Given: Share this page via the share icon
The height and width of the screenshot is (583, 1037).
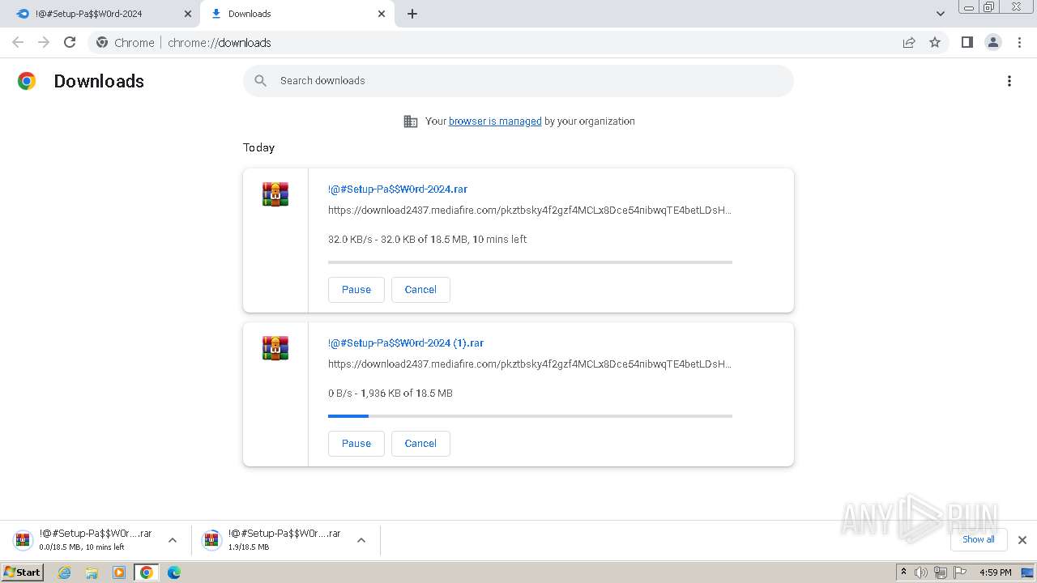Looking at the screenshot, I should (x=909, y=42).
